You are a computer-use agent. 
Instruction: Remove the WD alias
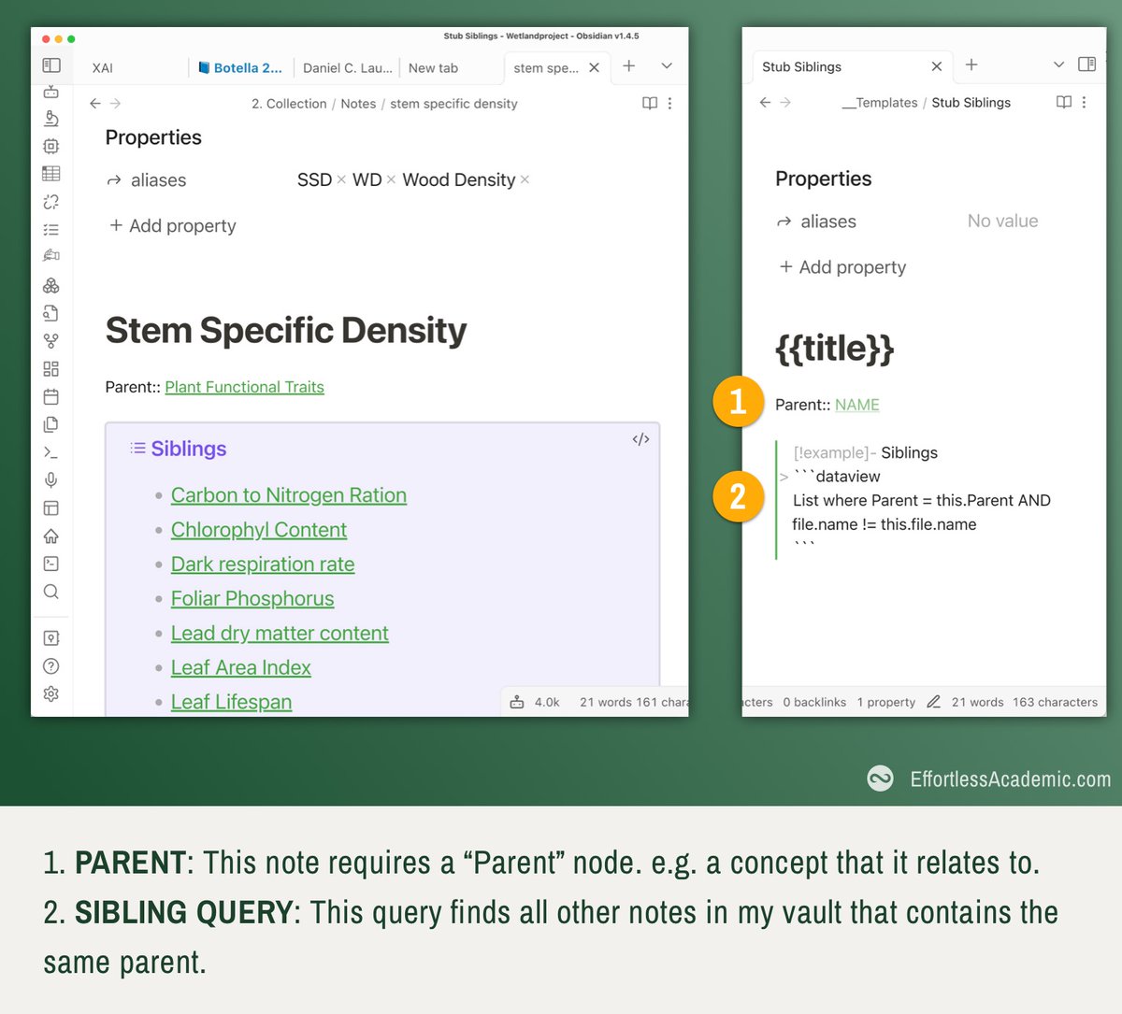click(391, 179)
